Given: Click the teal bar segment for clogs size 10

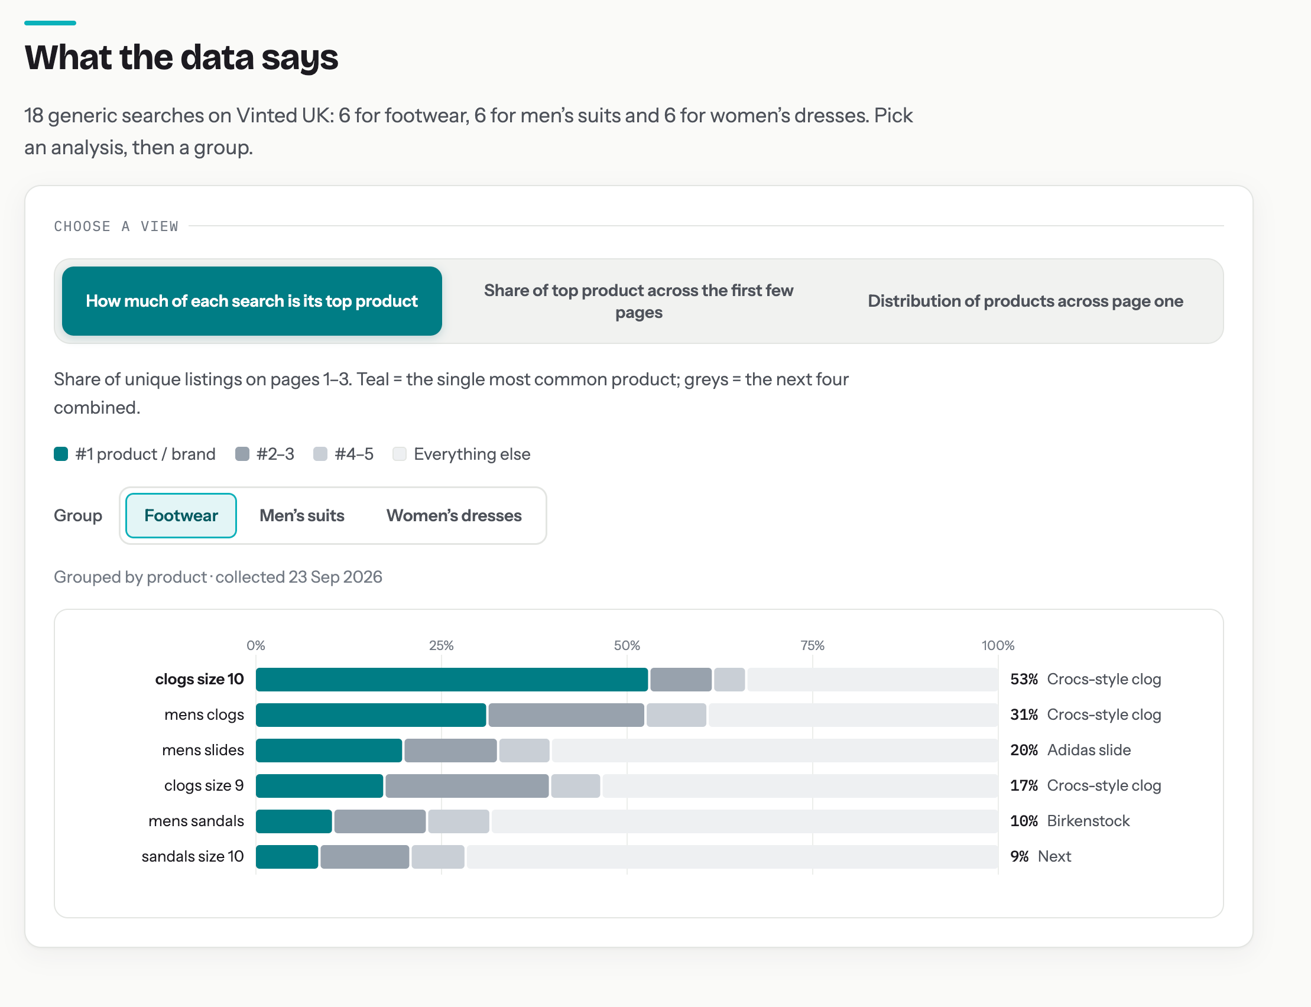Looking at the screenshot, I should [x=452, y=679].
